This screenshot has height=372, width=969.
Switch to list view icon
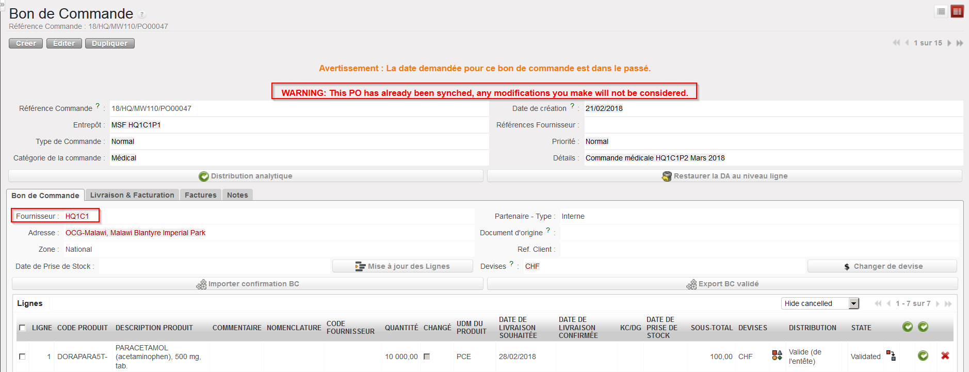point(941,11)
